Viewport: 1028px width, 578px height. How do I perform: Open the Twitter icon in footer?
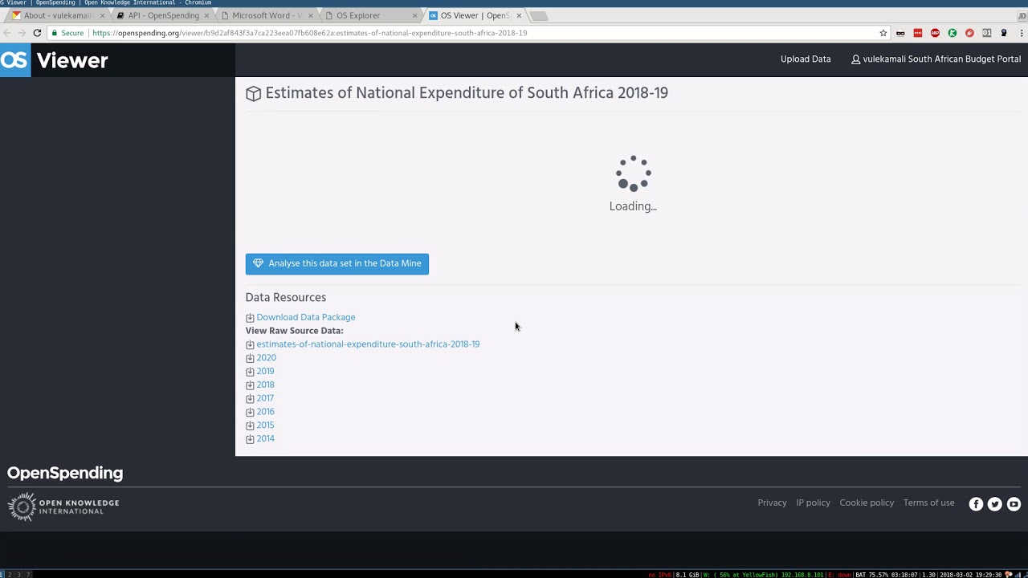coord(995,504)
